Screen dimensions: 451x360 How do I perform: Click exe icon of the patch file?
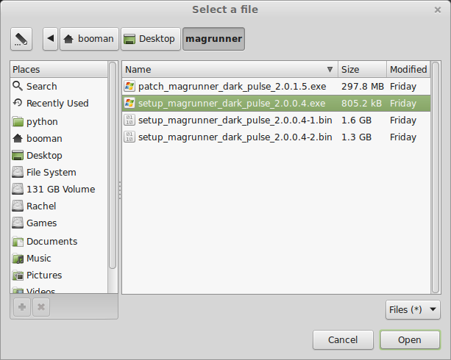point(129,86)
